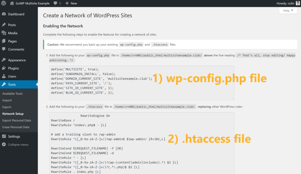Screen dimensions: 301x174
Task: Click the Howdy, colin account text
Action: (285, 3)
